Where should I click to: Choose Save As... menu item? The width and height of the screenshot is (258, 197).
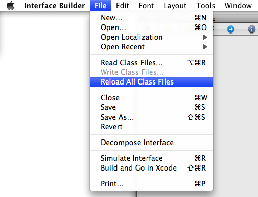click(x=151, y=117)
